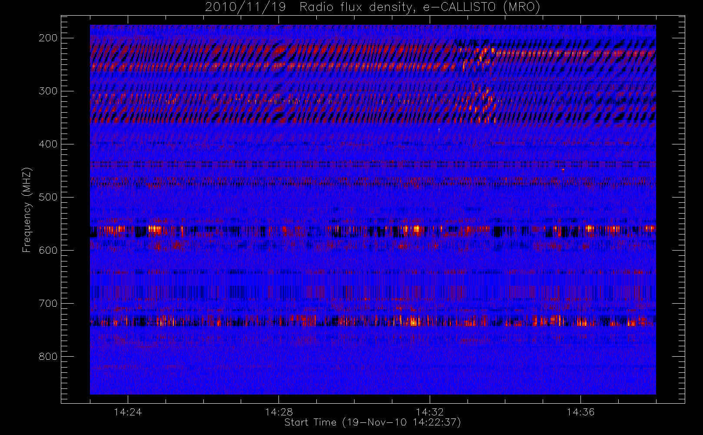Click the 14:36 time tick label
The width and height of the screenshot is (703, 435).
[x=580, y=412]
